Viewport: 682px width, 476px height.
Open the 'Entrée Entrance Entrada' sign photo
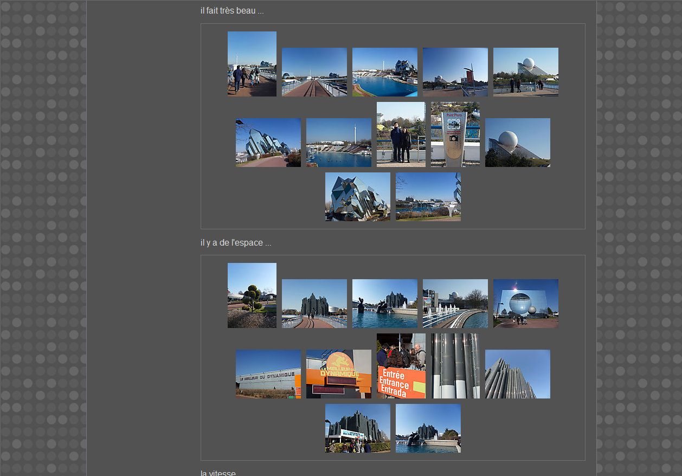coord(401,366)
